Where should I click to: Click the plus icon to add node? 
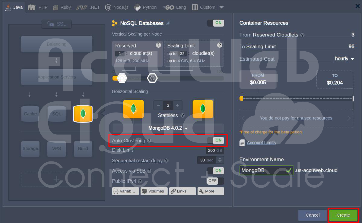pyautogui.click(x=178, y=105)
